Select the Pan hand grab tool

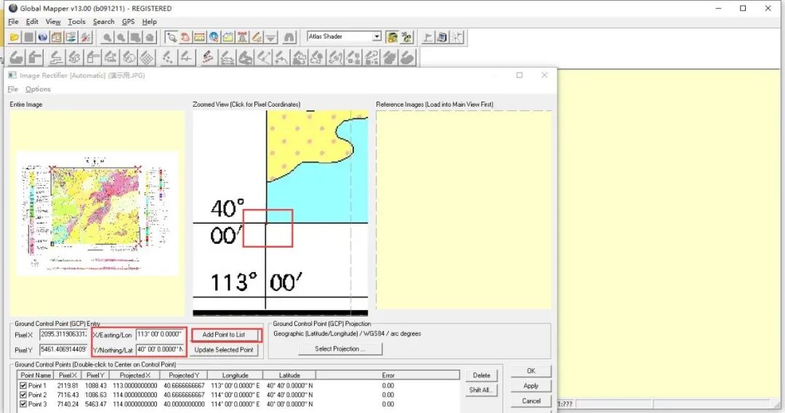click(x=185, y=38)
